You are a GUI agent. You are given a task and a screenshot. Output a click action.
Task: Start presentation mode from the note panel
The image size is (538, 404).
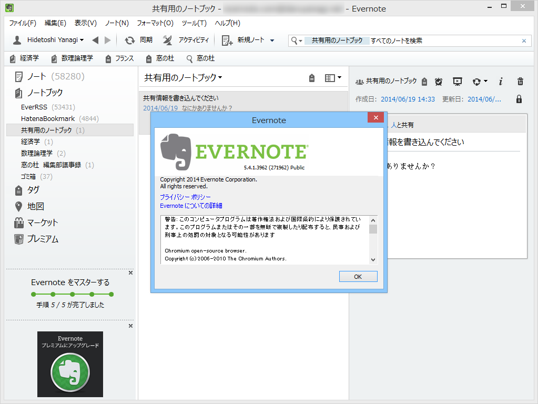tap(457, 82)
